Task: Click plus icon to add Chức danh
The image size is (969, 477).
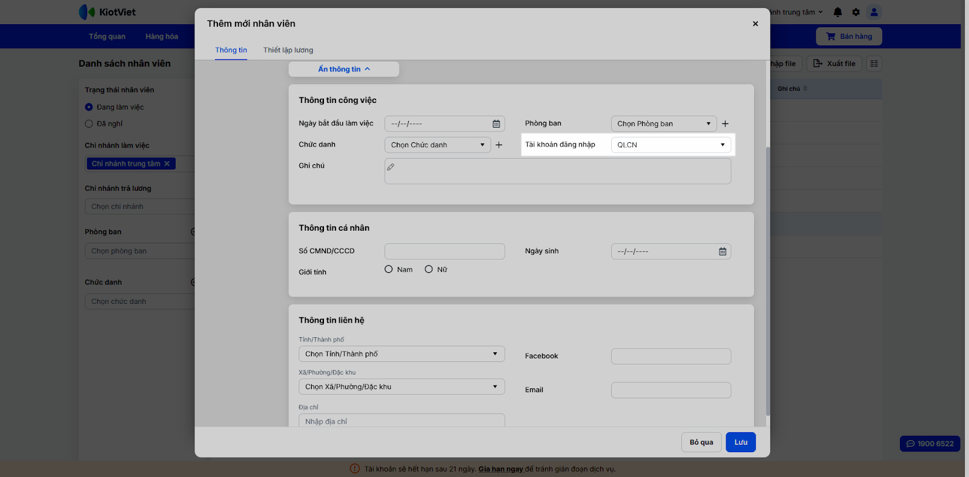Action: pyautogui.click(x=499, y=145)
